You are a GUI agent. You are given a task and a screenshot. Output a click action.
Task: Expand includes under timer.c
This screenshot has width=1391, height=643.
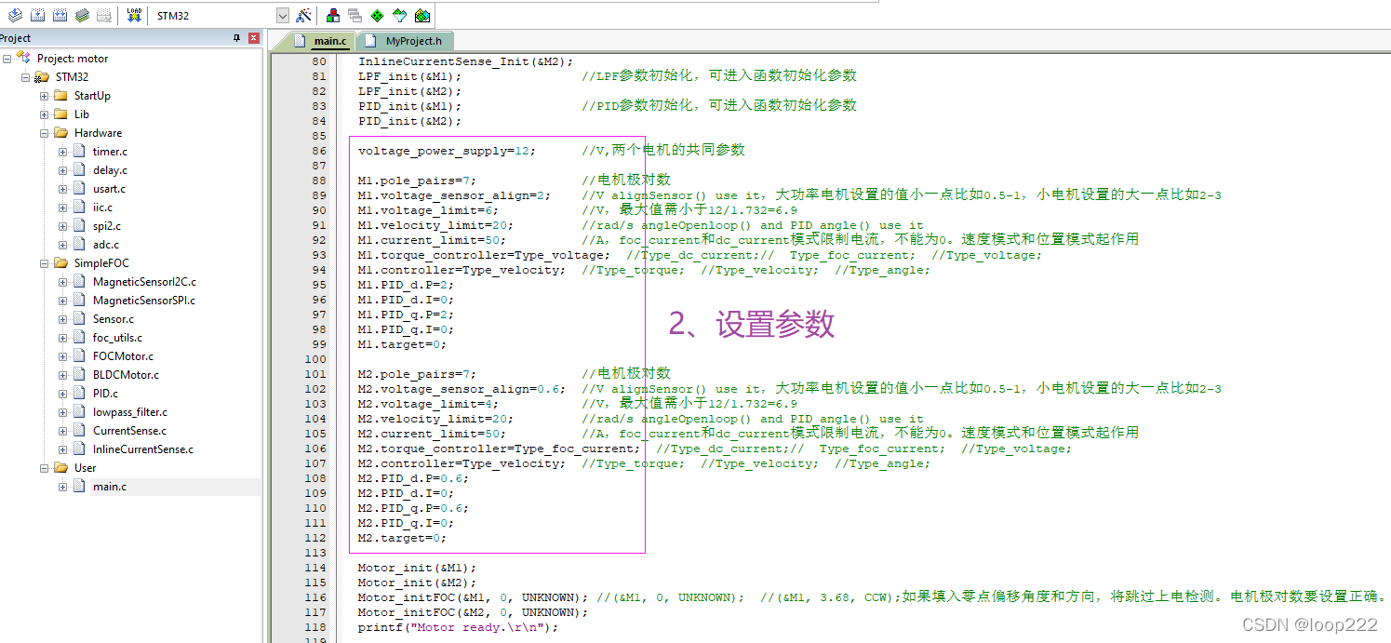click(x=62, y=152)
